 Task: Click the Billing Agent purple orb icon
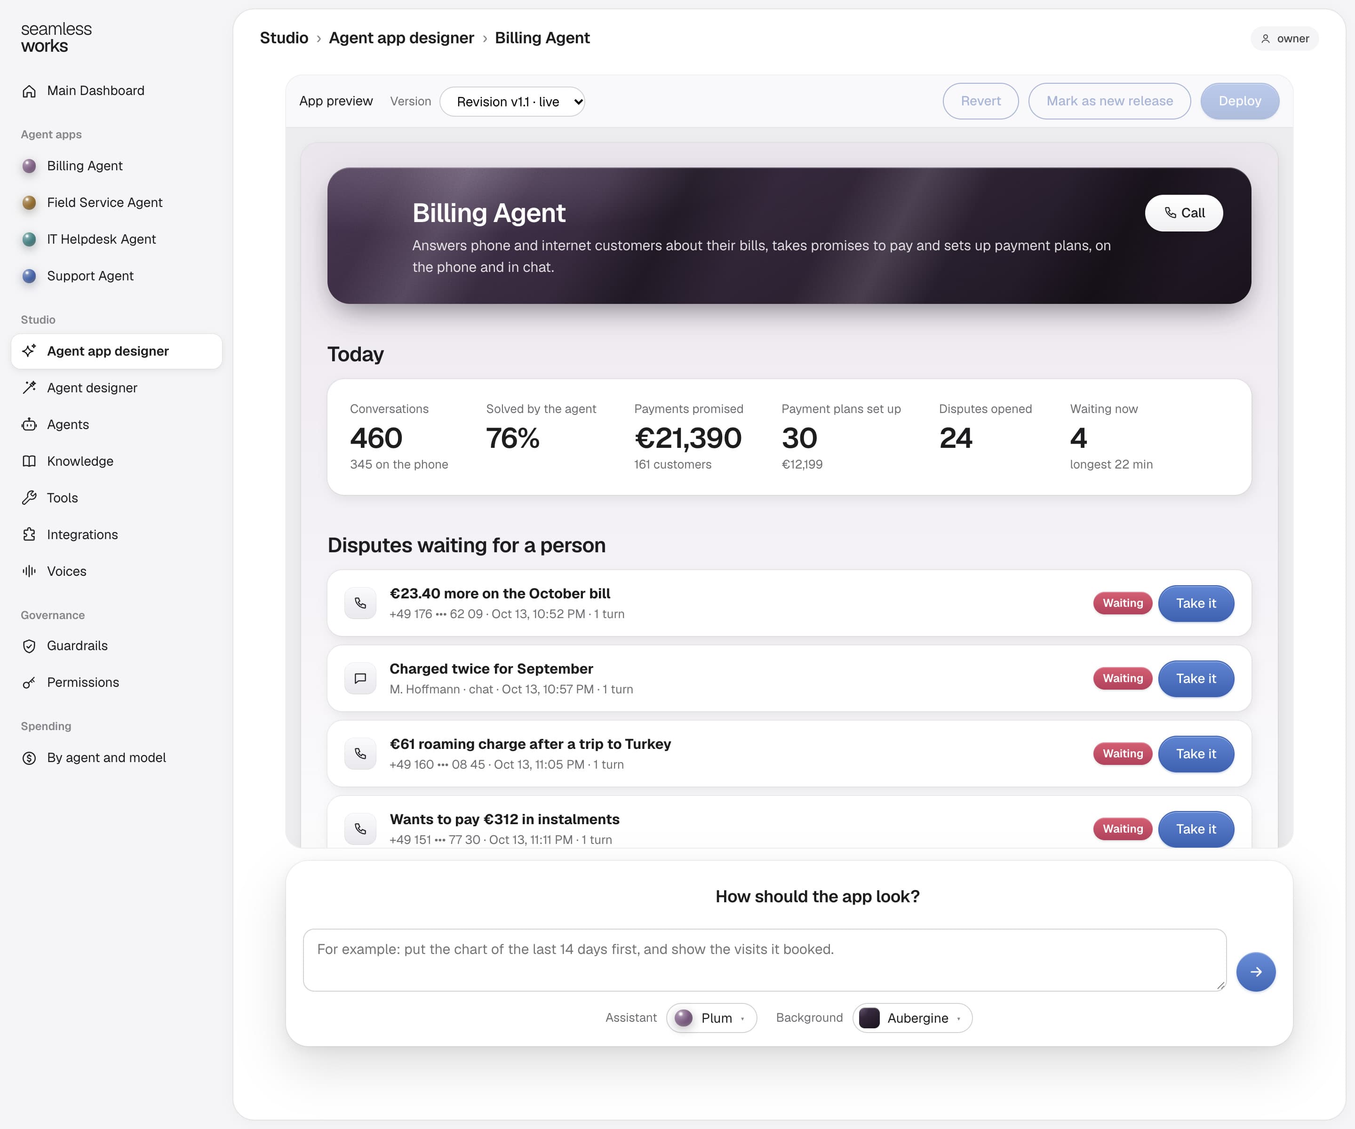[29, 166]
